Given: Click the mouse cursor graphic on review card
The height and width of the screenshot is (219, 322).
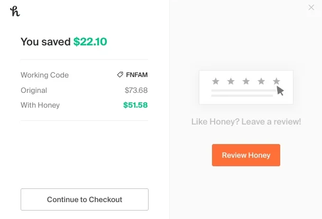Looking at the screenshot, I should click(280, 91).
